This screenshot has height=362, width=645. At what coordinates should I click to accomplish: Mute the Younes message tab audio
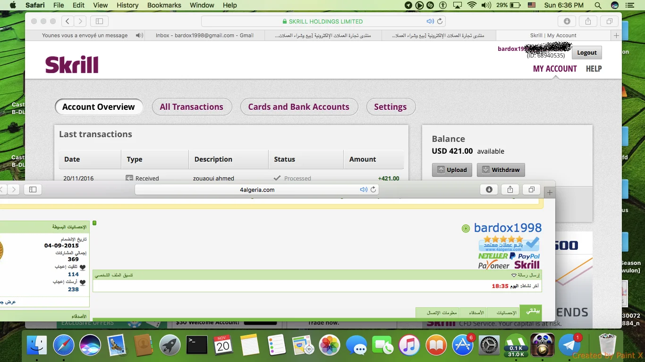[139, 35]
